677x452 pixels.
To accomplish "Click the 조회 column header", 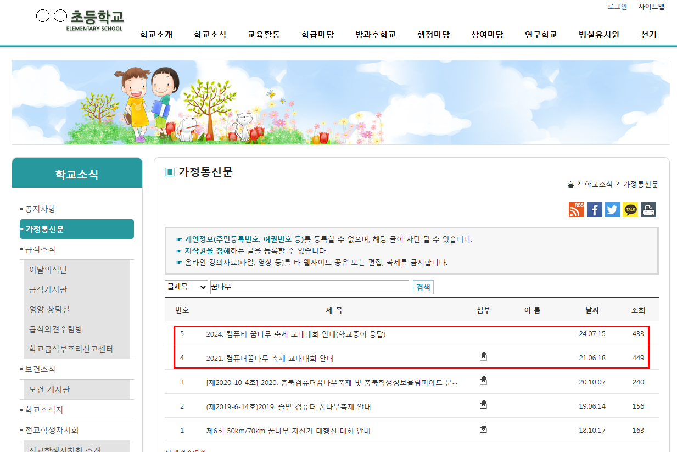I will coord(638,310).
